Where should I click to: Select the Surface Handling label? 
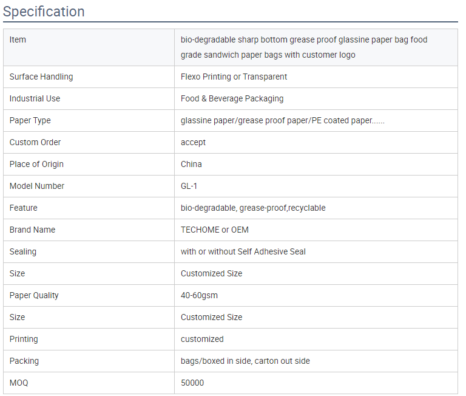41,77
